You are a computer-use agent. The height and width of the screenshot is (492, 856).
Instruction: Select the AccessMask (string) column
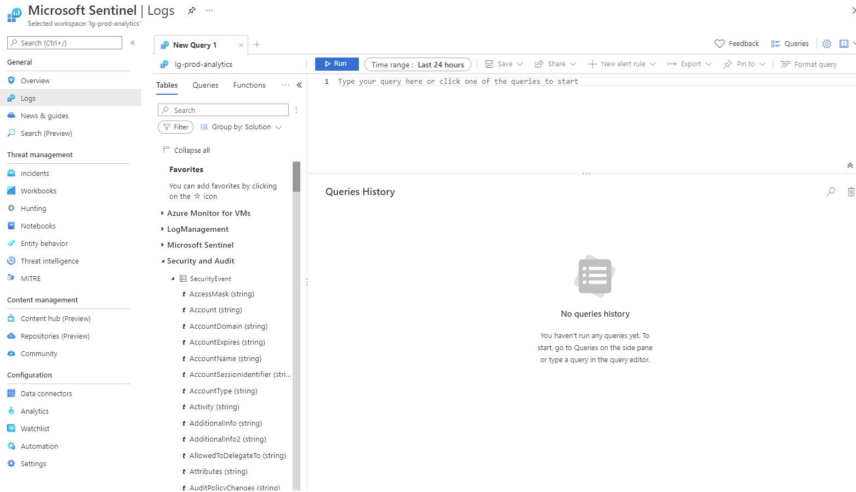(222, 294)
